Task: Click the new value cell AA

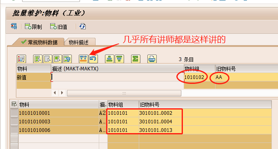Action: [247, 77]
